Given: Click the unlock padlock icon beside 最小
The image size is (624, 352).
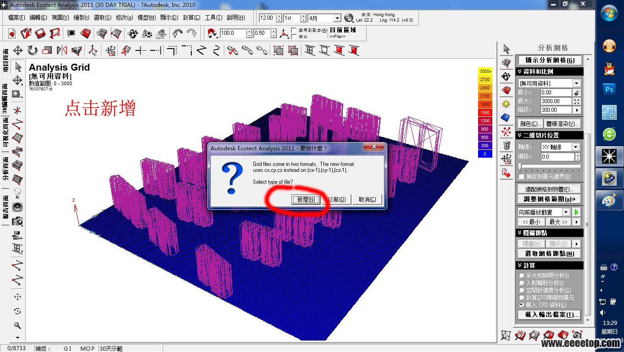Looking at the screenshot, I should (x=577, y=93).
